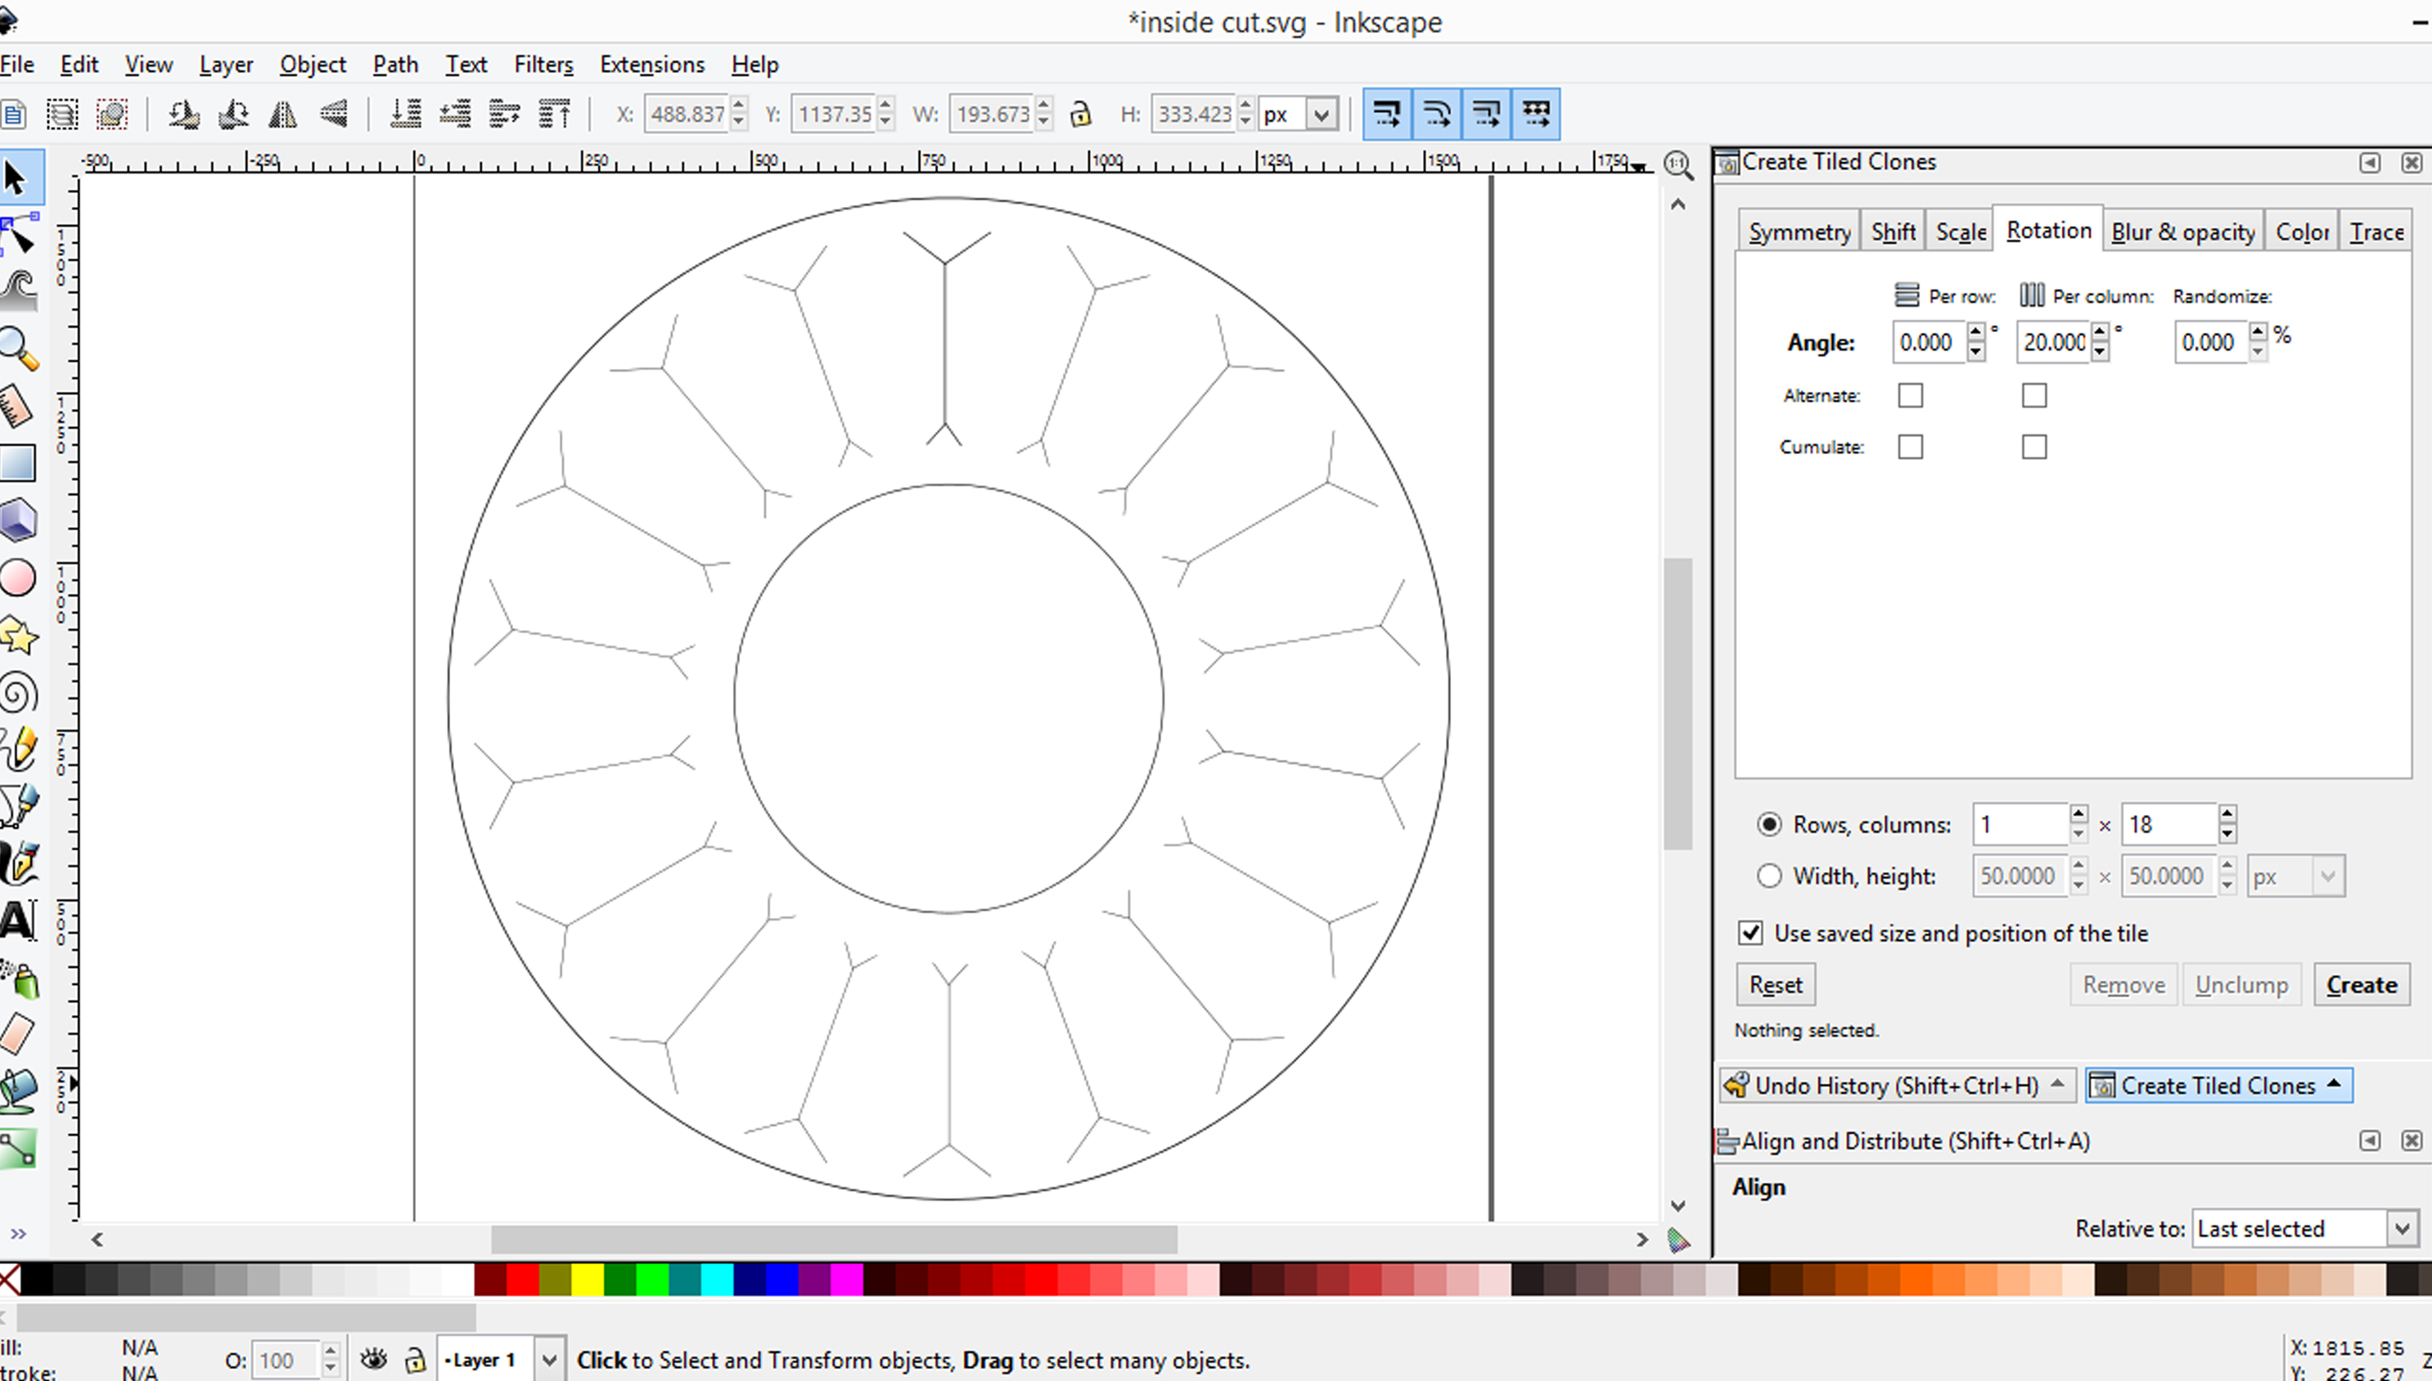This screenshot has height=1381, width=2432.
Task: Expand Undo History panel tab
Action: click(x=1898, y=1085)
